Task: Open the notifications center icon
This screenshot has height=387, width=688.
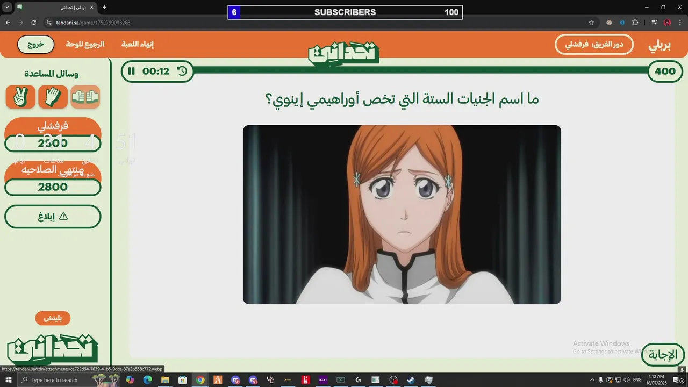Action: pyautogui.click(x=675, y=380)
